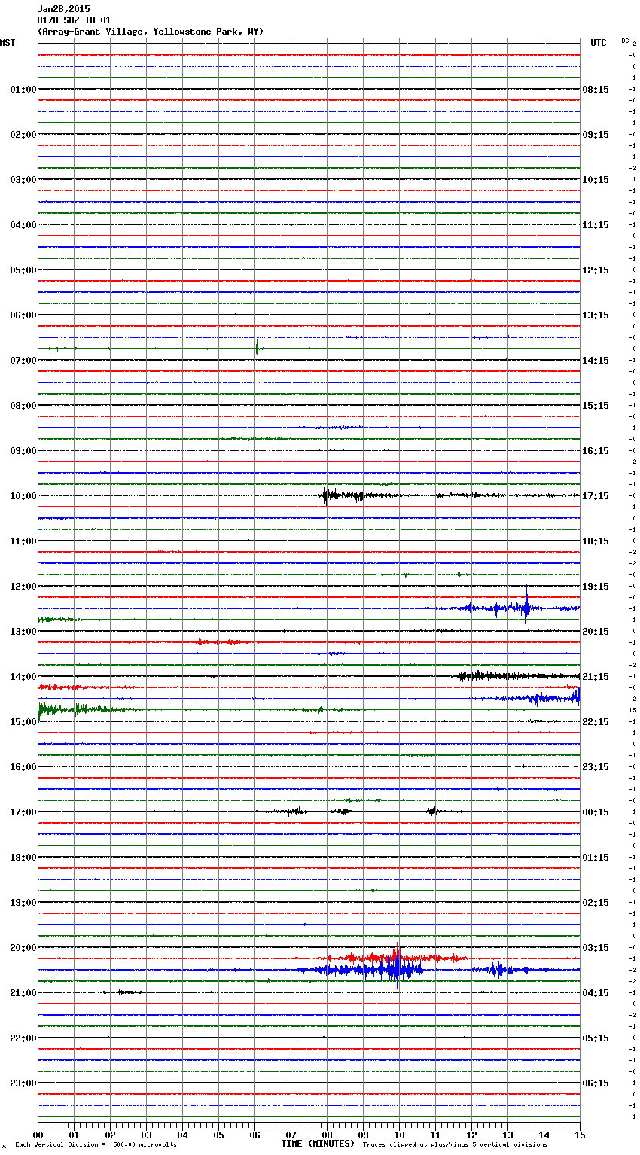Click the 13:15 UTC time label

(x=596, y=315)
